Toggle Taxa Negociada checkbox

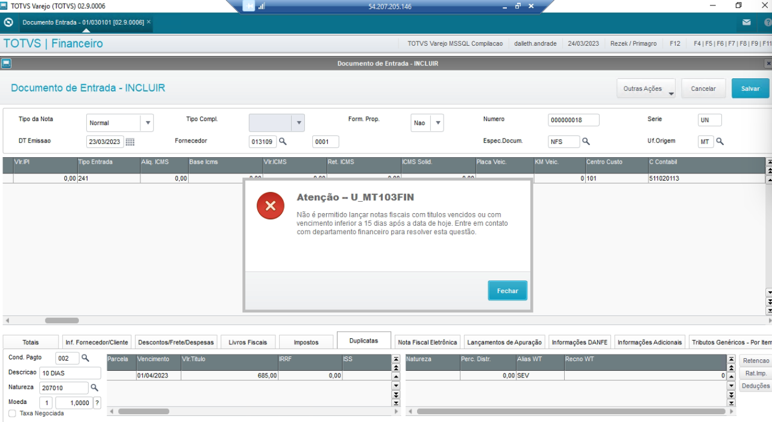point(13,414)
